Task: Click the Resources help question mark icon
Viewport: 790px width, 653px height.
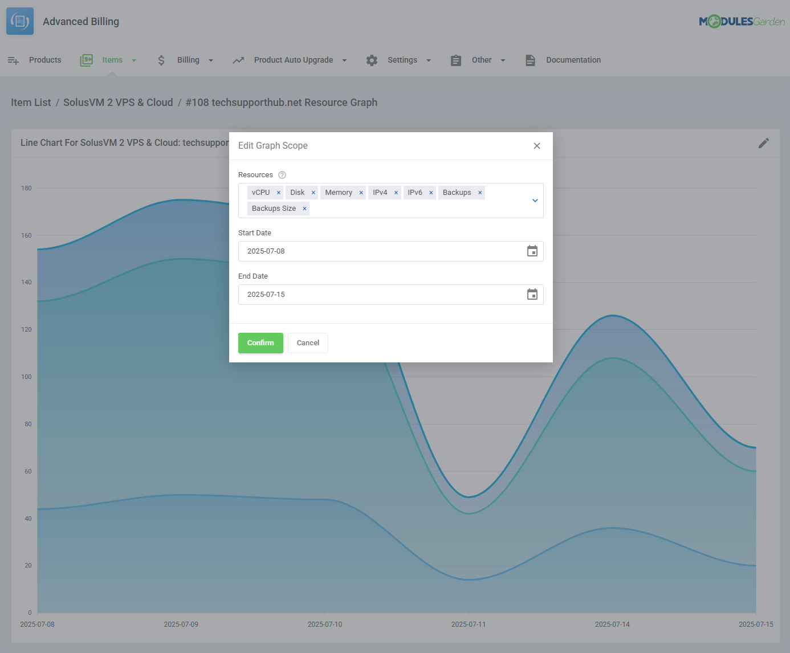Action: click(x=282, y=175)
